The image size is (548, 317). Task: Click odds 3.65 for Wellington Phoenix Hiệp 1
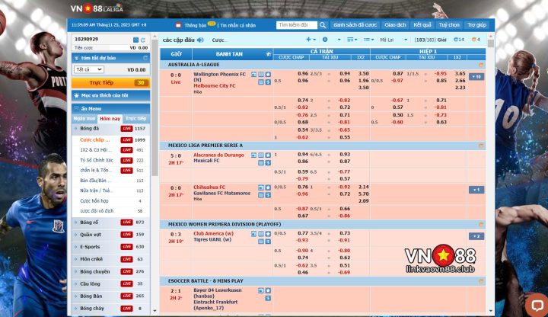coord(460,73)
